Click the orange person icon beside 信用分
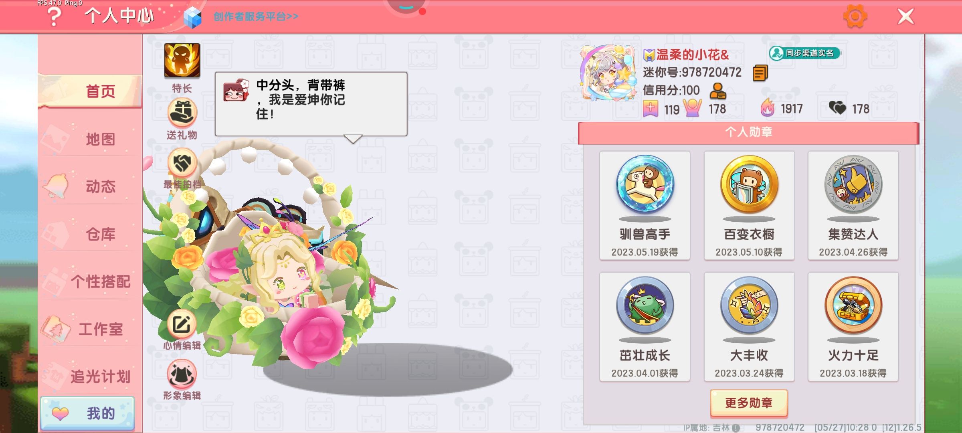962x433 pixels. [x=717, y=91]
